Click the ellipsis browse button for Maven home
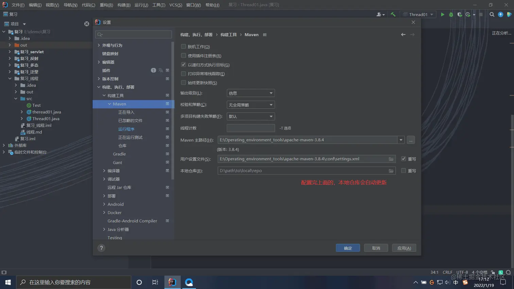 tap(411, 140)
